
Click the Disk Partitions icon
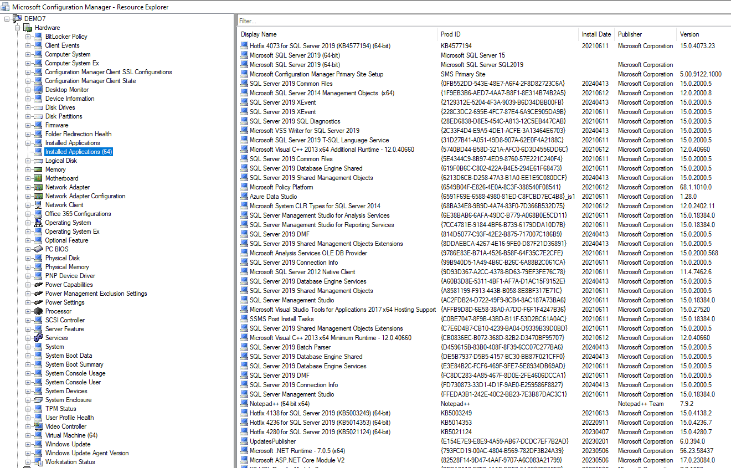click(38, 116)
